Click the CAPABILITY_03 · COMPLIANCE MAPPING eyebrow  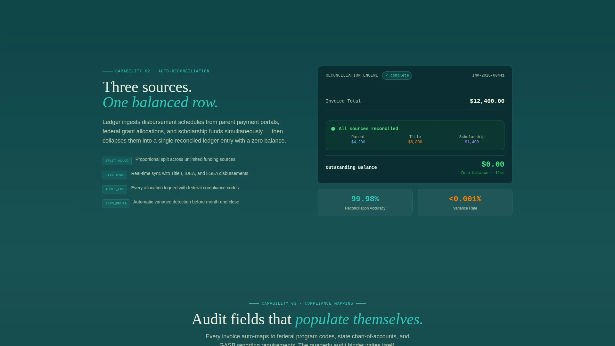307,303
